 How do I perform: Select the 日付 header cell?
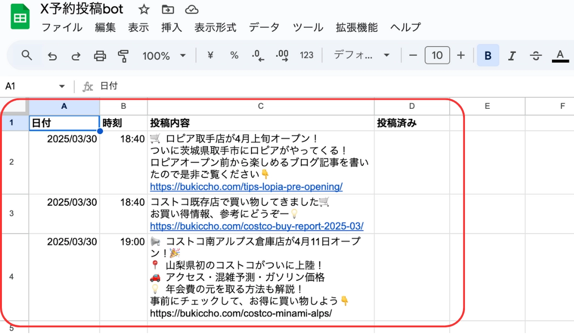point(64,123)
